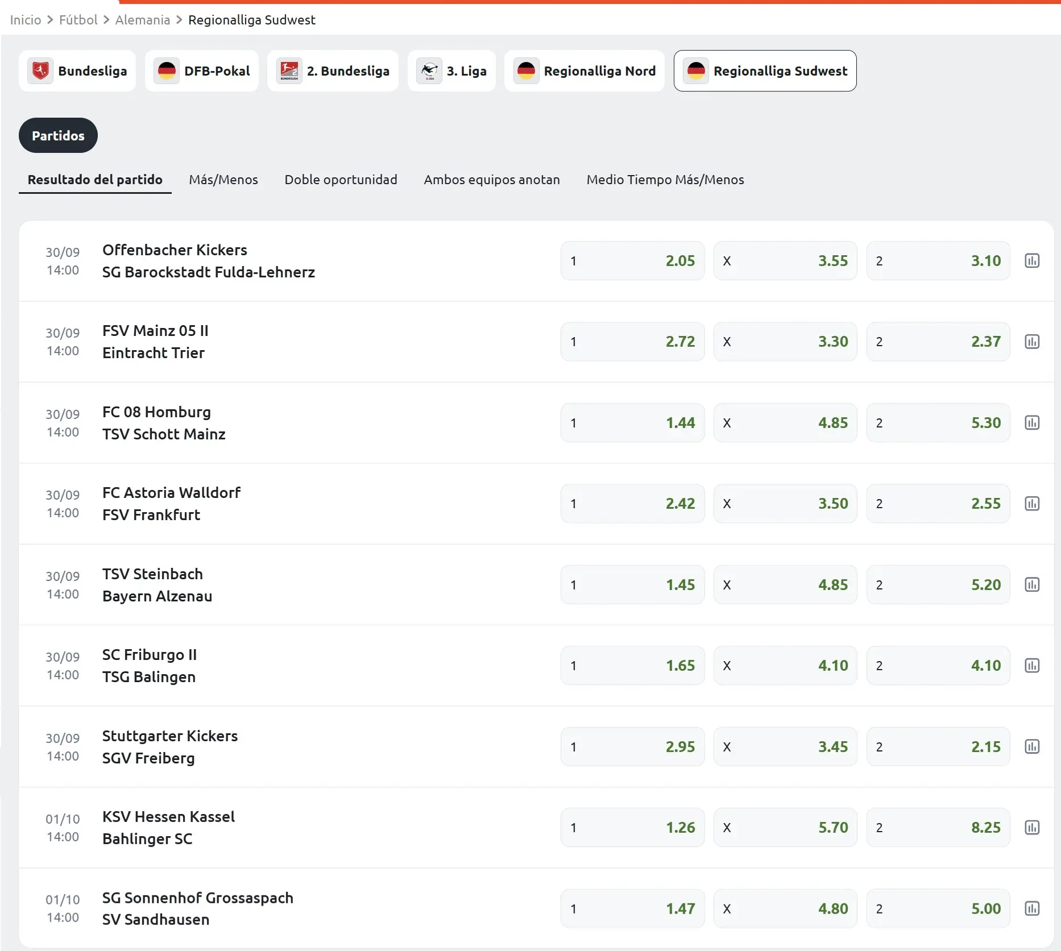Switch to Más/Menos market tab
The height and width of the screenshot is (951, 1061).
[223, 180]
